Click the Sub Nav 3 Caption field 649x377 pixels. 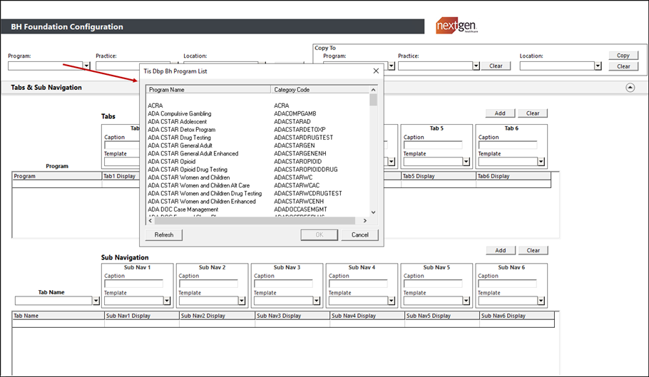click(x=283, y=284)
